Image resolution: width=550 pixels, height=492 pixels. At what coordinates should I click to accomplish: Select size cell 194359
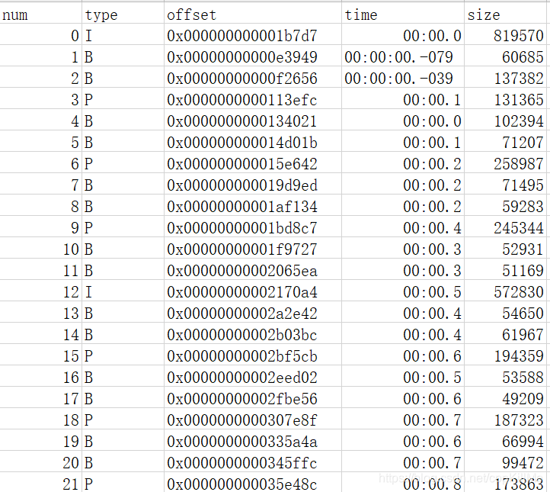505,356
